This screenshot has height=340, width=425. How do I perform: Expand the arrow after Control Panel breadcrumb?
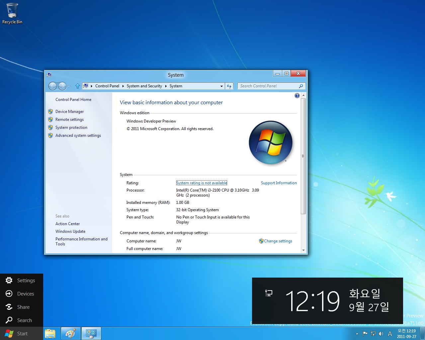[123, 86]
